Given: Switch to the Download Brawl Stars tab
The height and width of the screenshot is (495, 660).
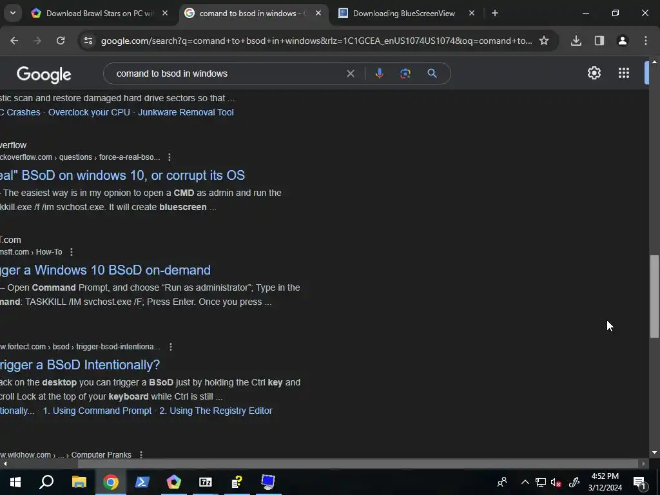Looking at the screenshot, I should click(100, 14).
